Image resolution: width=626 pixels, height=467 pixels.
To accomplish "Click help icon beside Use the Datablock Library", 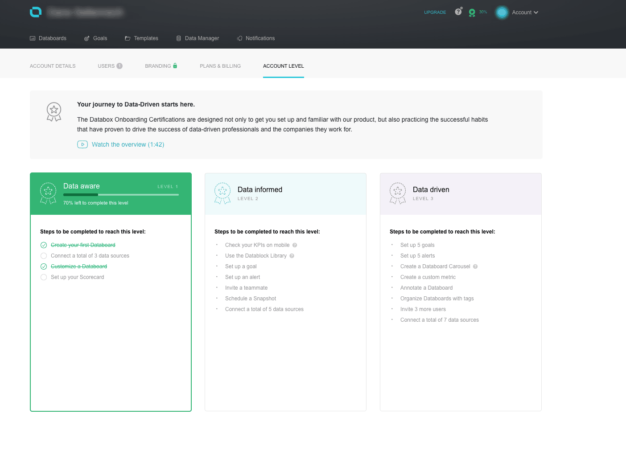I will pos(292,256).
